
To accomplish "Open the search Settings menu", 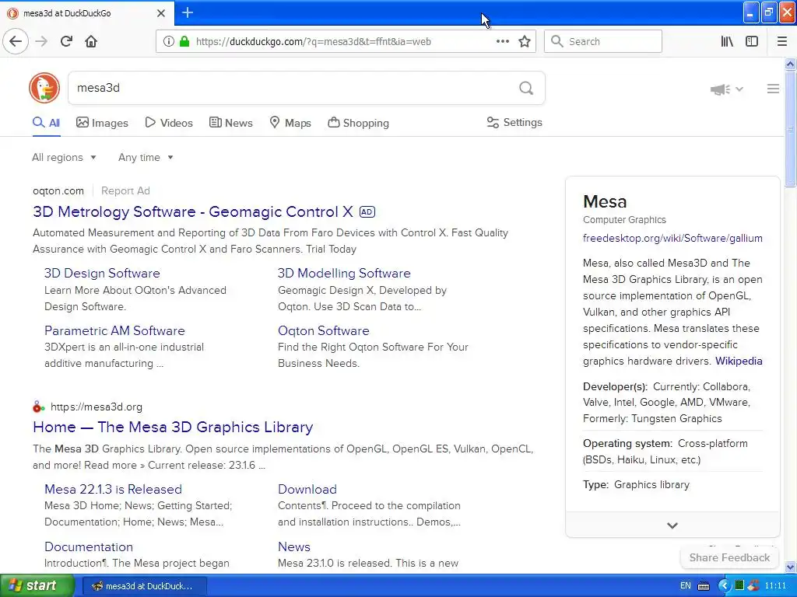I will [x=514, y=122].
